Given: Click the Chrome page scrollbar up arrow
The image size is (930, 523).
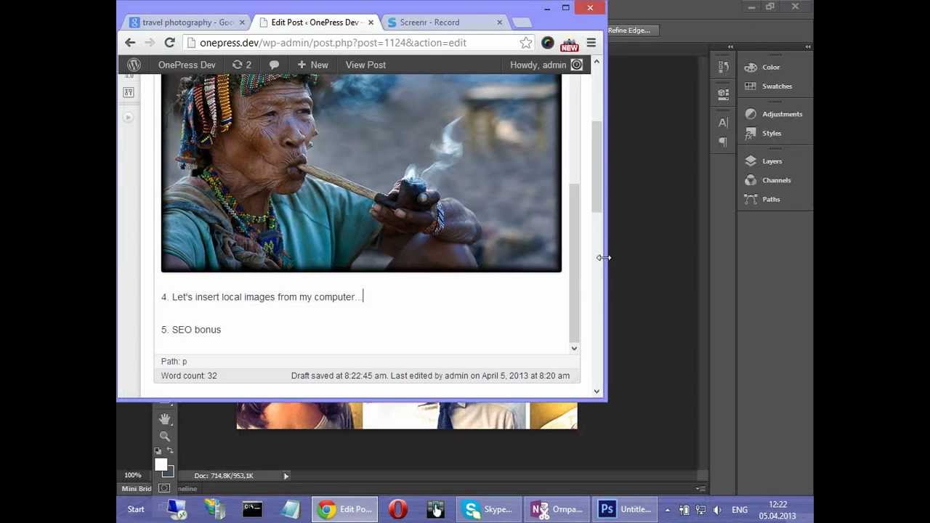Looking at the screenshot, I should pyautogui.click(x=597, y=62).
